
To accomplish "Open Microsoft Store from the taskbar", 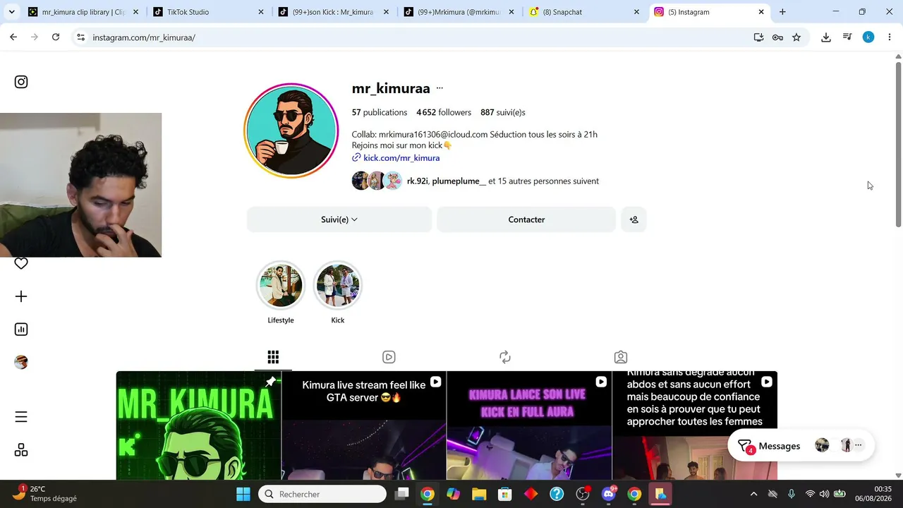I will pyautogui.click(x=505, y=494).
